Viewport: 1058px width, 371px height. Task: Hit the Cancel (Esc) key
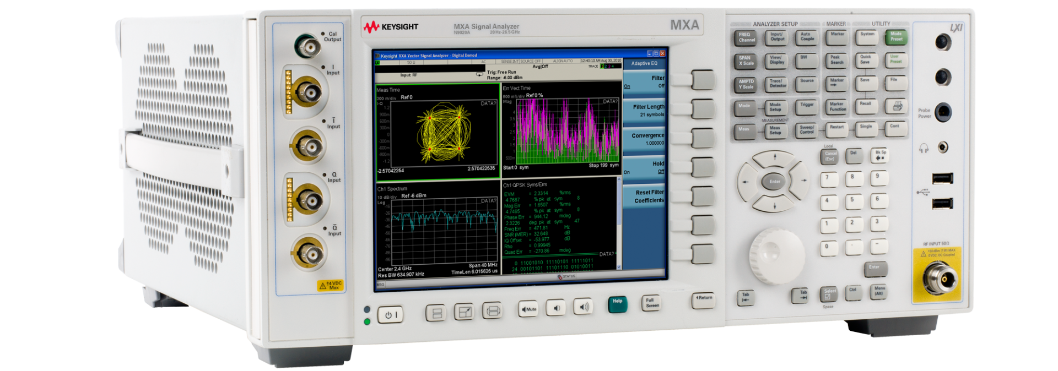829,157
